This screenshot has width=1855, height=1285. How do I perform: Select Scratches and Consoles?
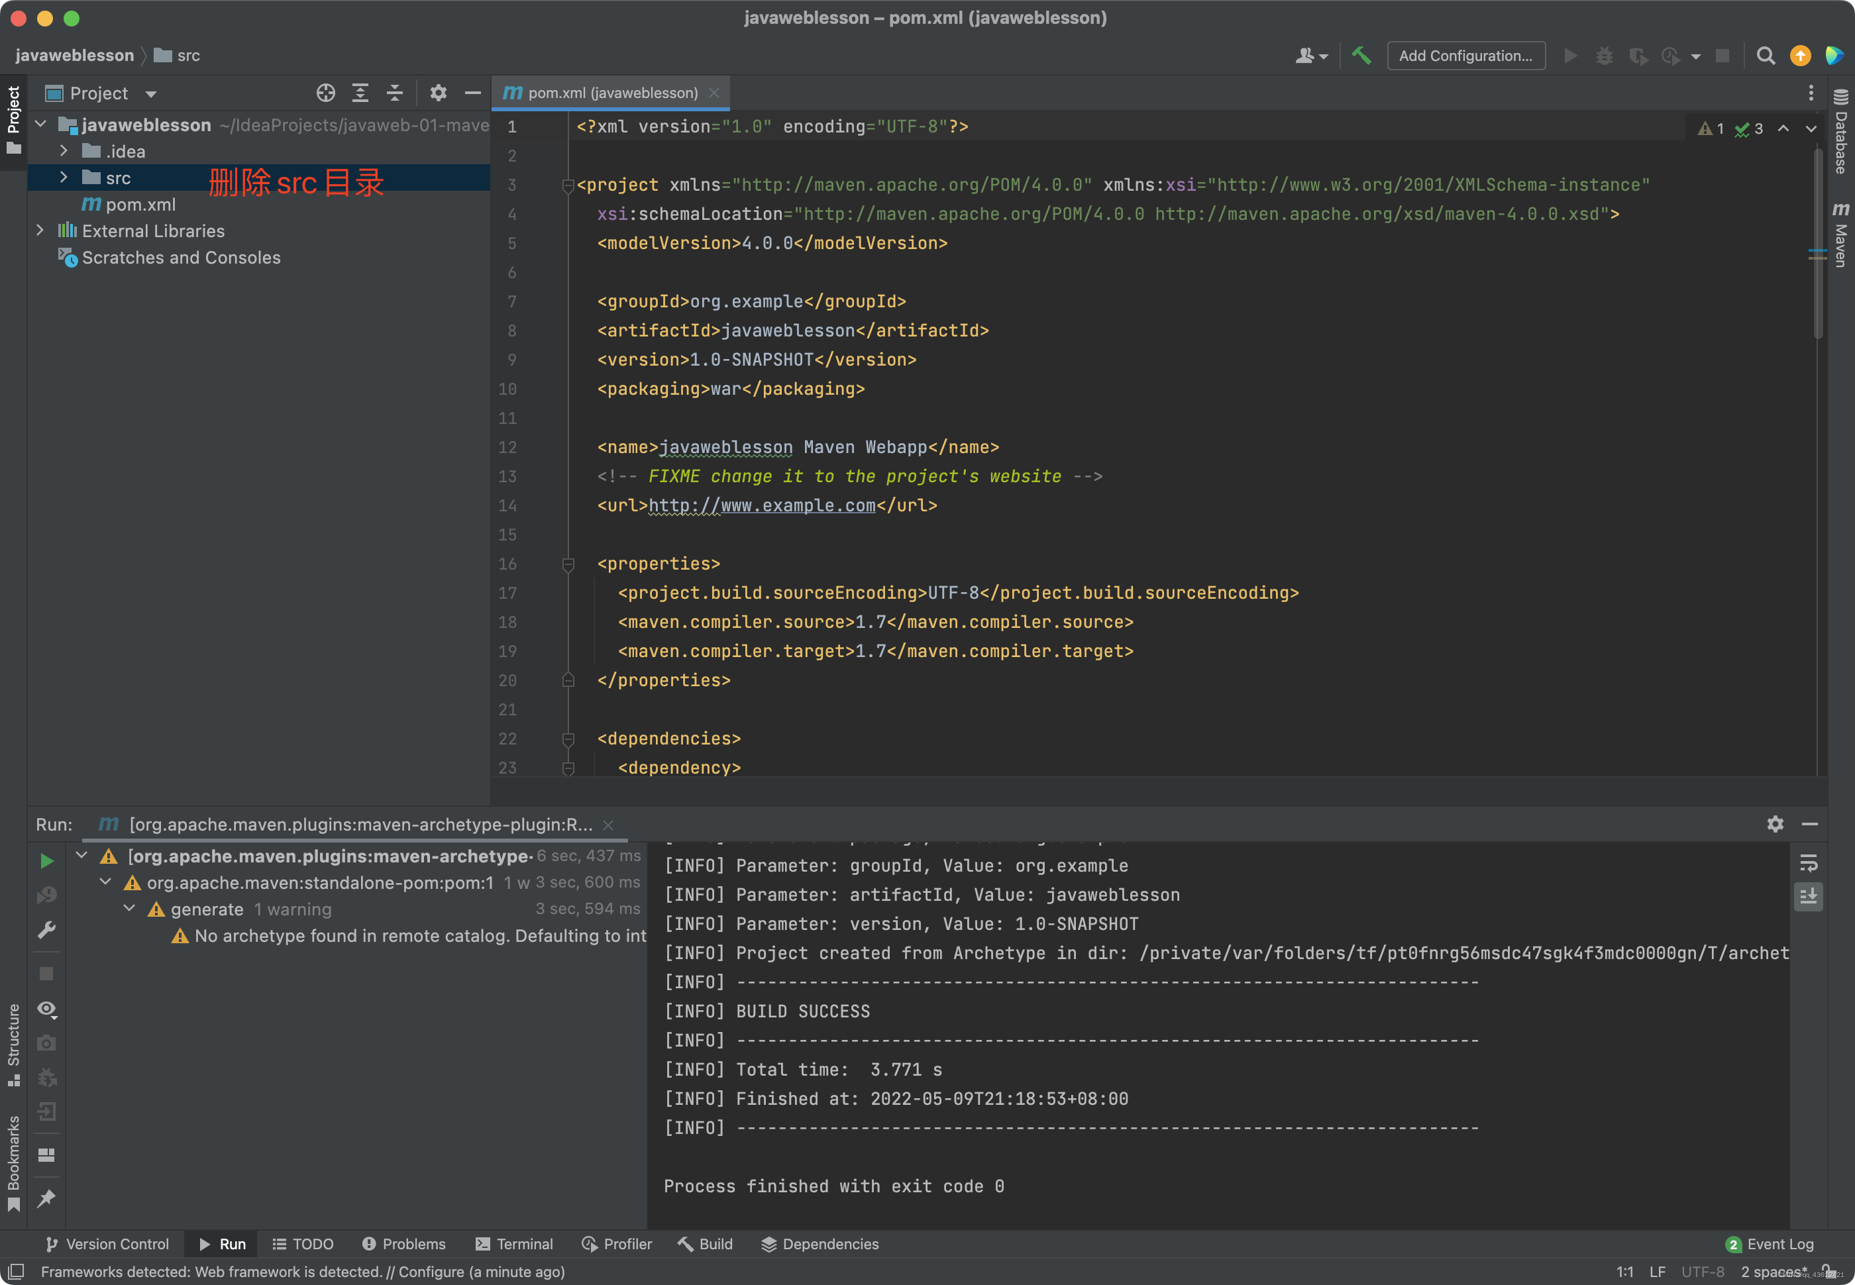[x=169, y=258]
